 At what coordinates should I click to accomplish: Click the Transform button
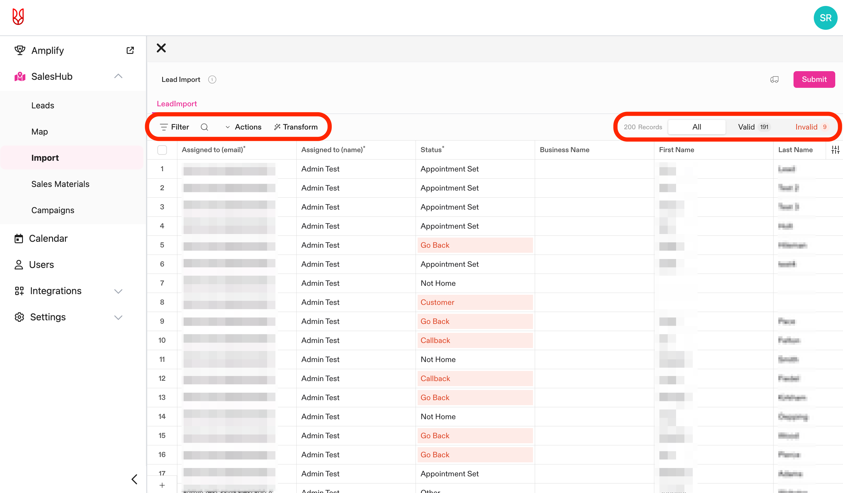click(296, 127)
